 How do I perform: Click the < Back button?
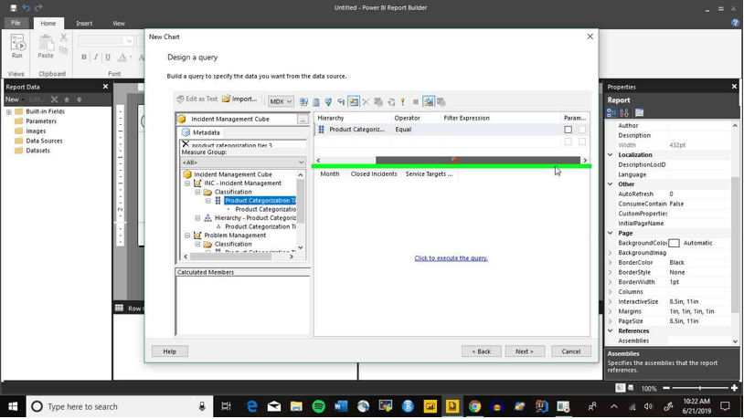pyautogui.click(x=481, y=351)
